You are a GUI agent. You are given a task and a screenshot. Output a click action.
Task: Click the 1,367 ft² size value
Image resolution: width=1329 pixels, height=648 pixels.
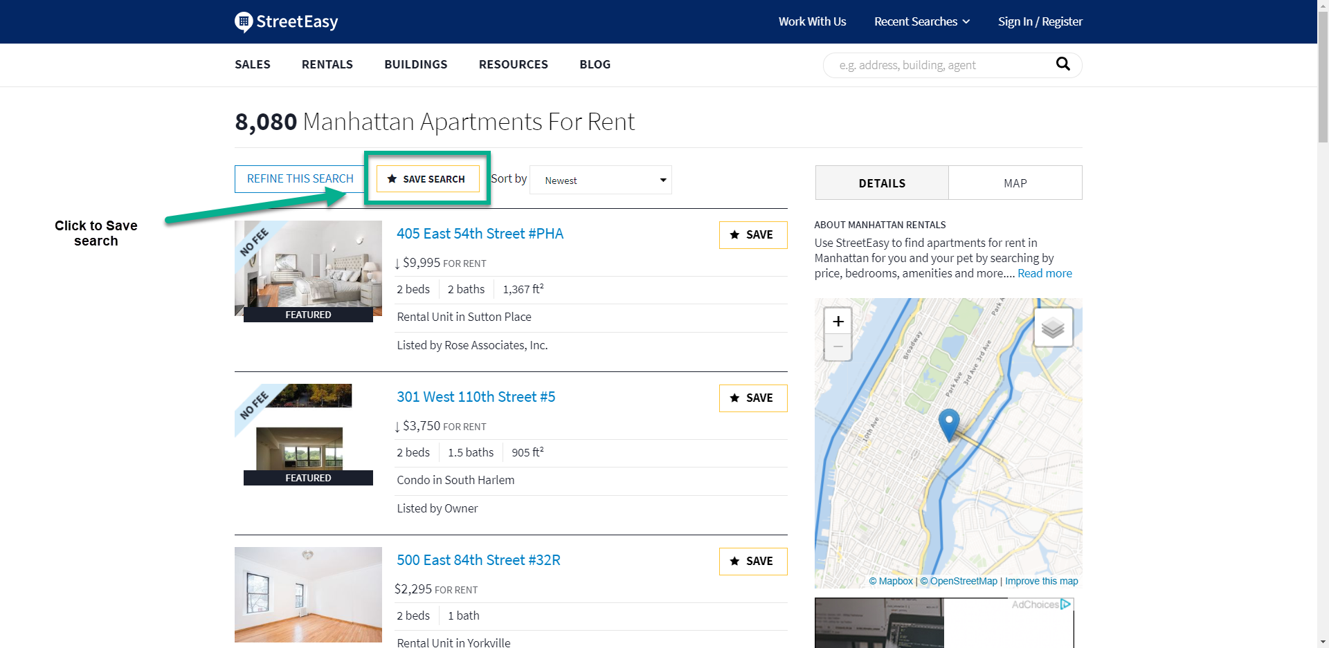(523, 289)
